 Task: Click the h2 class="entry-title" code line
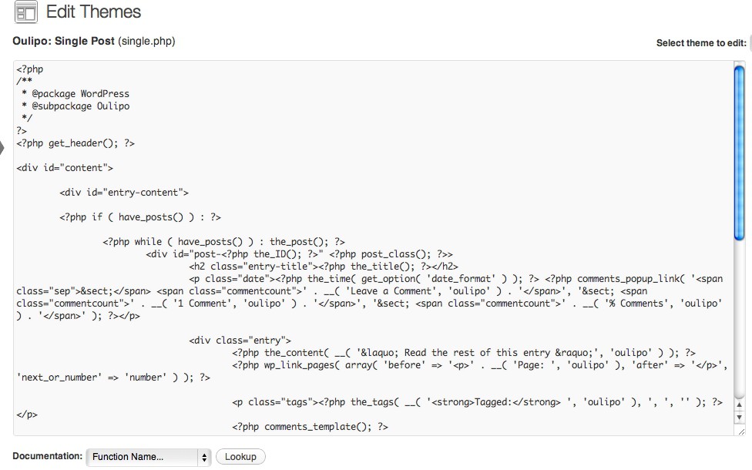[324, 266]
